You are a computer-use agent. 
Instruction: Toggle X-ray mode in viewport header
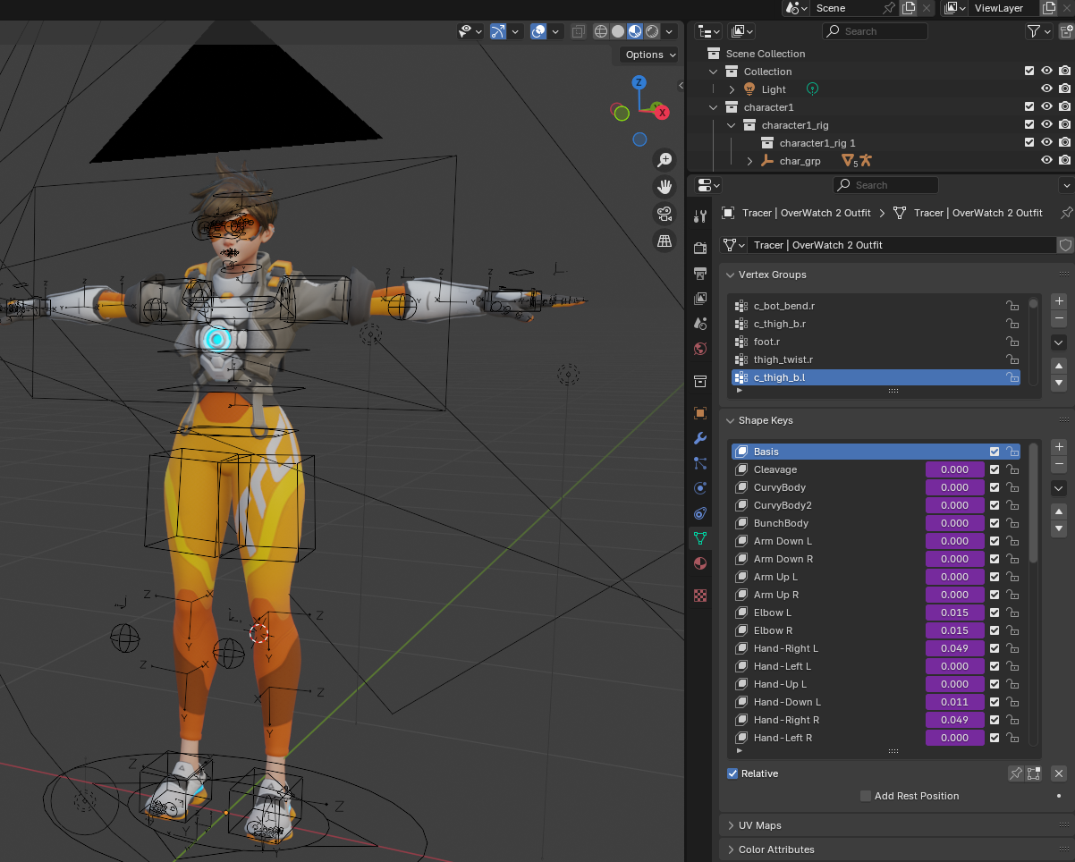tap(578, 31)
